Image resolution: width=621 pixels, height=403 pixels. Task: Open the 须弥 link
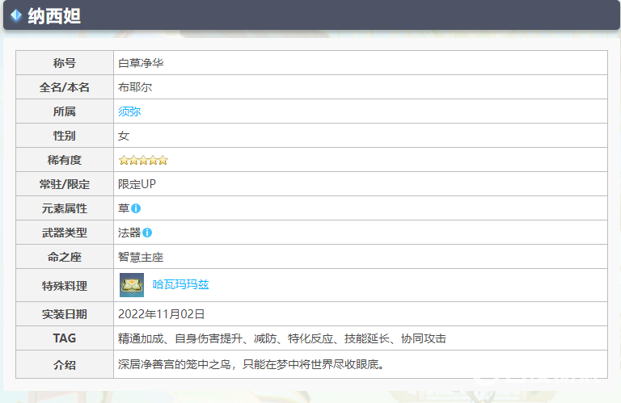point(129,111)
